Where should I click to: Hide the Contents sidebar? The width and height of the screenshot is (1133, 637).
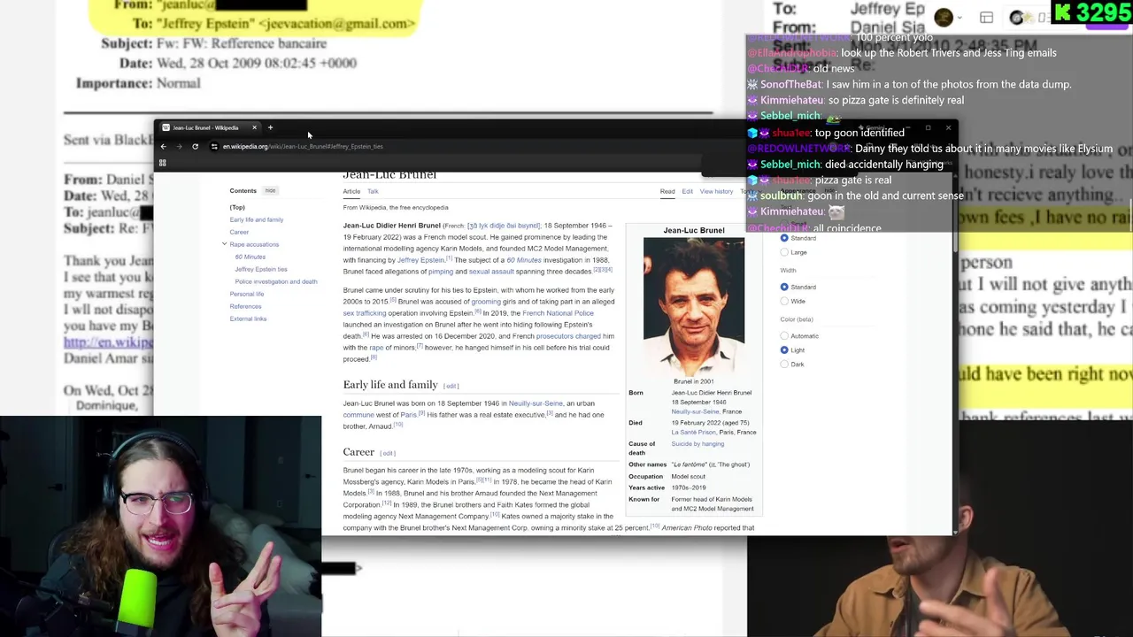[x=270, y=190]
